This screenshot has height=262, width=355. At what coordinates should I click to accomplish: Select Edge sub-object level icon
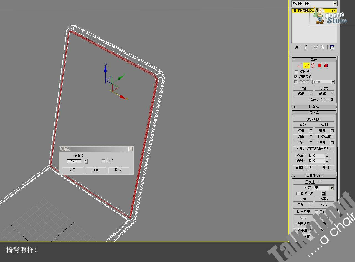(306, 66)
